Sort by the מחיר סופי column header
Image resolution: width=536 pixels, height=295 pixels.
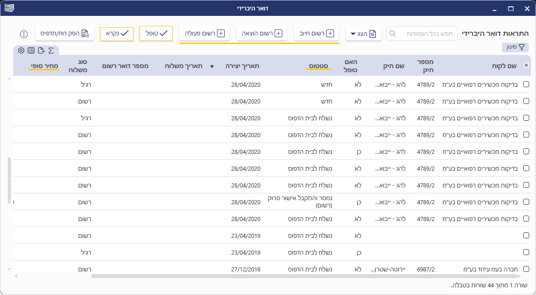click(44, 66)
